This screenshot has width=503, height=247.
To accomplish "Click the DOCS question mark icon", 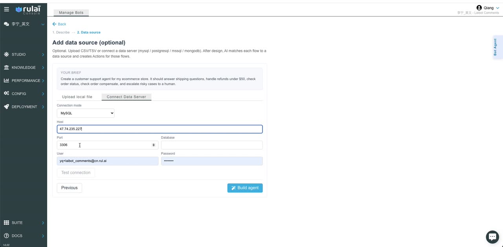I will coord(6,236).
